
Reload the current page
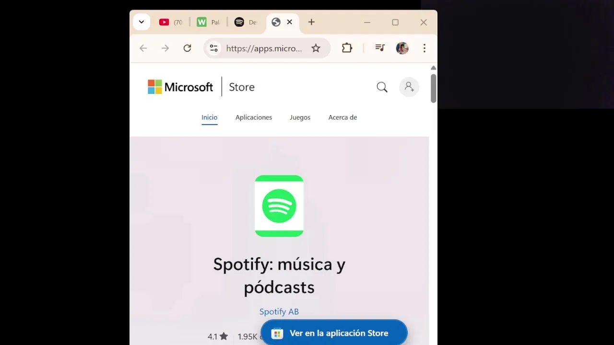tap(187, 48)
